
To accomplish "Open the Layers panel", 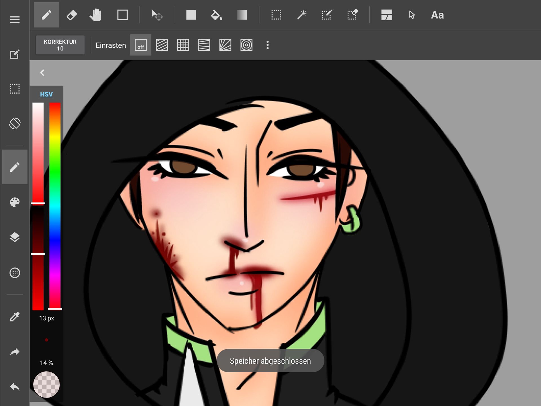I will click(15, 237).
